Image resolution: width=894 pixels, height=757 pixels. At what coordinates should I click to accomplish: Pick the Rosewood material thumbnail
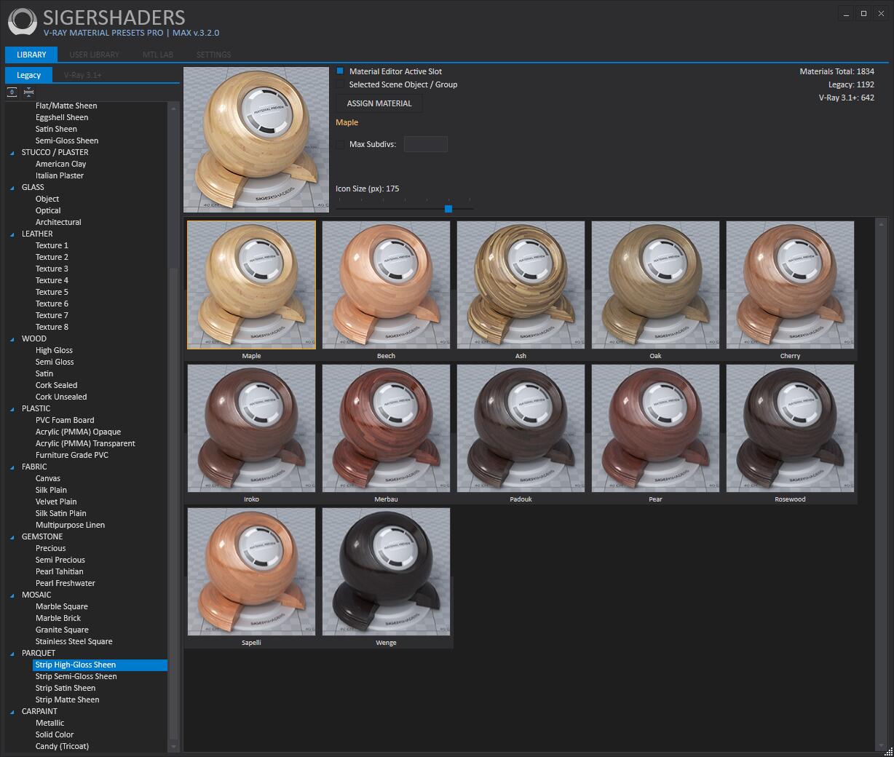point(791,428)
